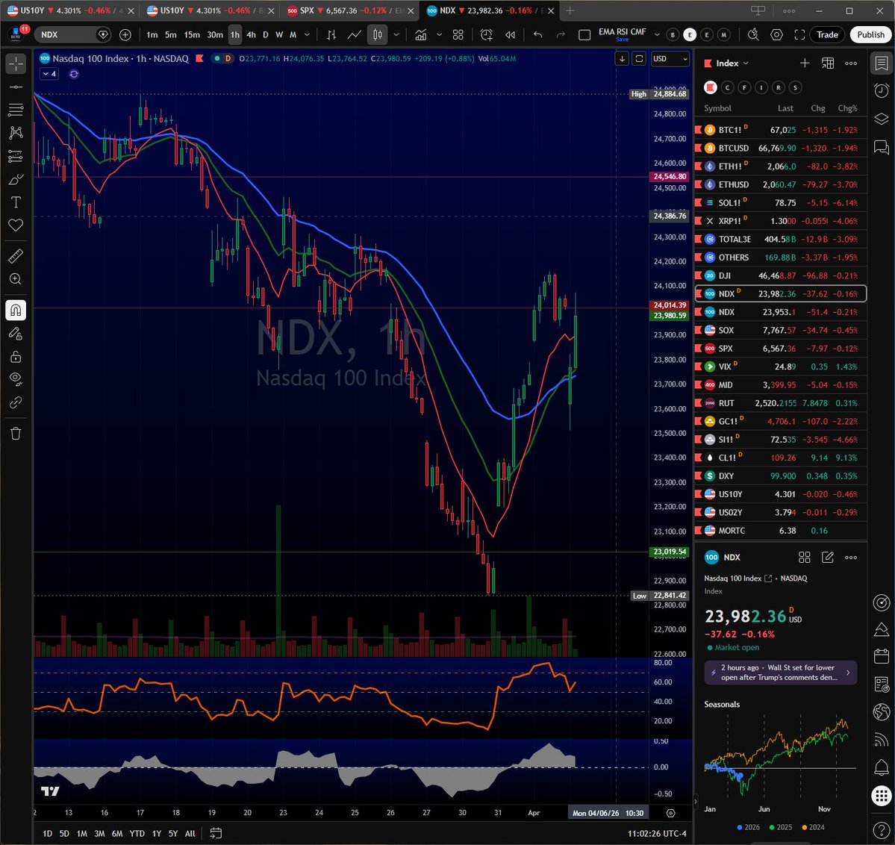Switch to the 4h timeframe
The width and height of the screenshot is (895, 845).
coord(251,35)
